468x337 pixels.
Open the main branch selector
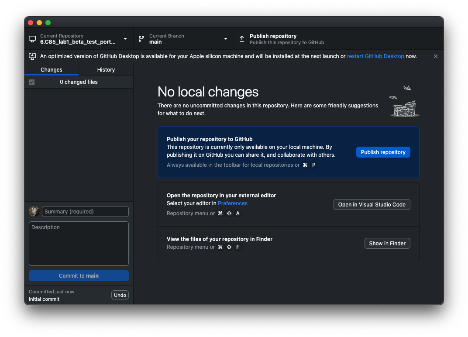[183, 39]
